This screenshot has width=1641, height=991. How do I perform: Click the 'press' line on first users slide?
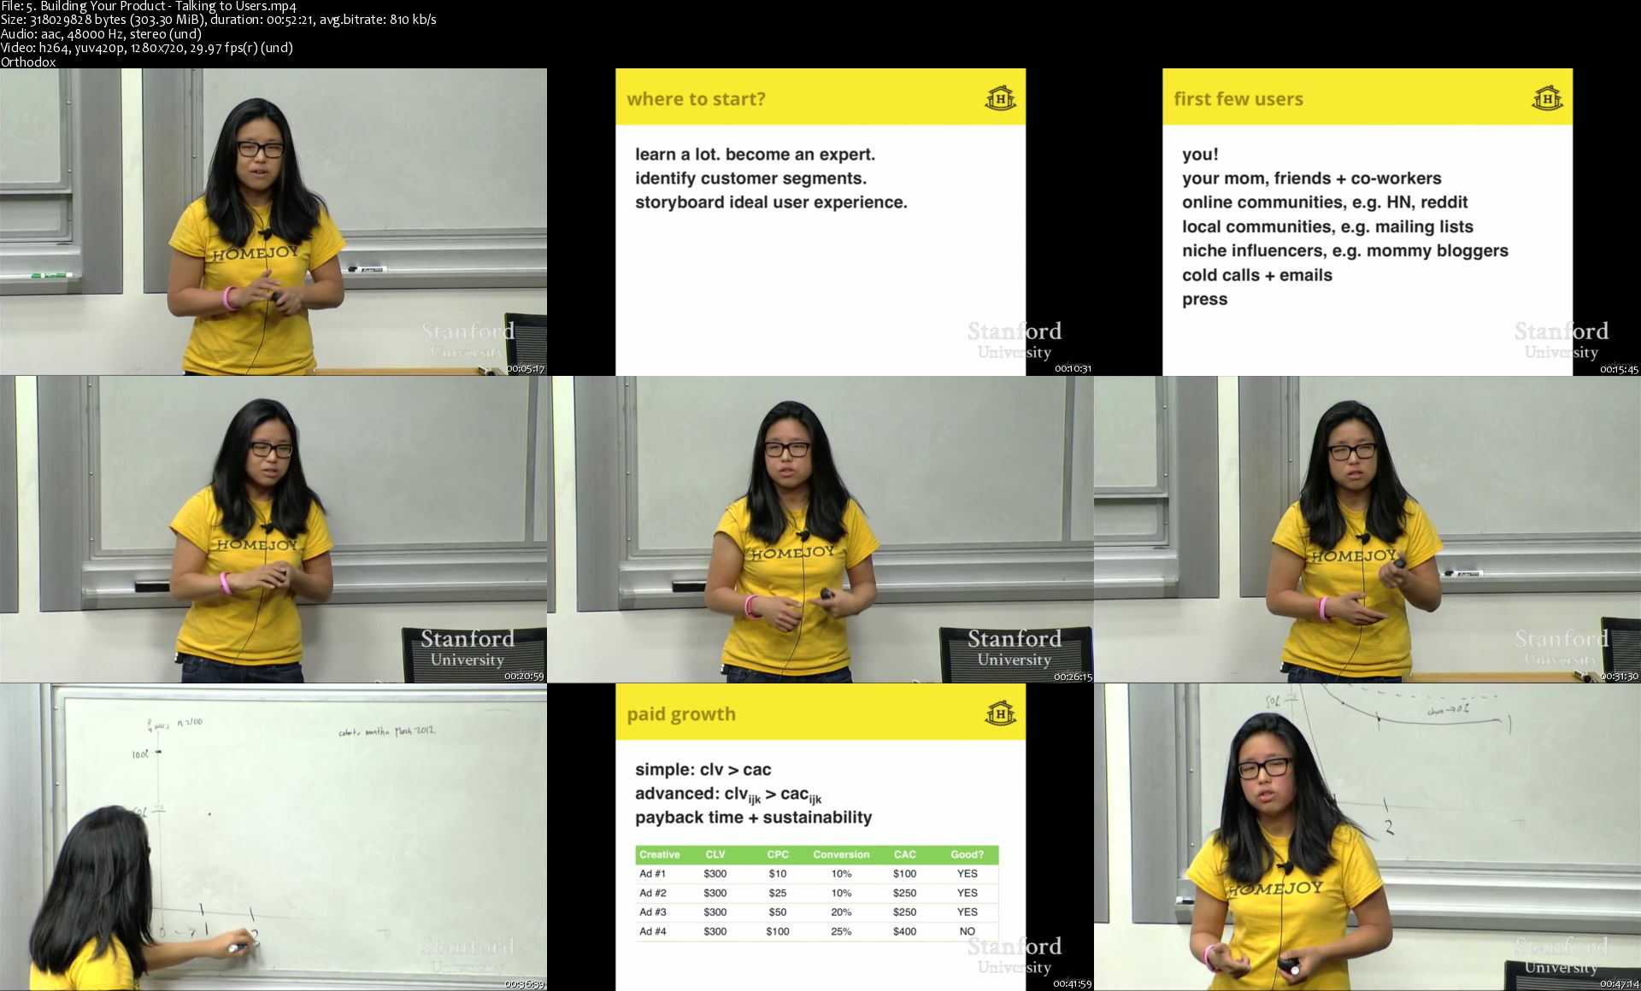[x=1204, y=299]
